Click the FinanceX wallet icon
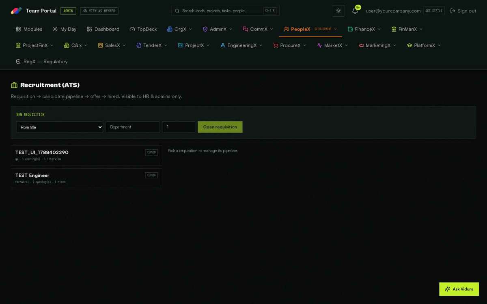This screenshot has height=304, width=487. point(350,29)
